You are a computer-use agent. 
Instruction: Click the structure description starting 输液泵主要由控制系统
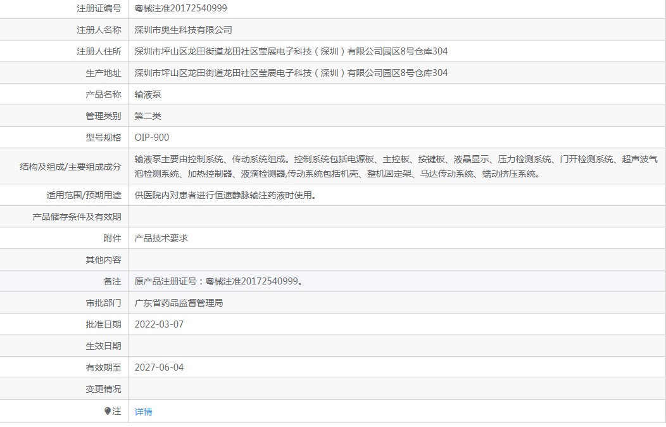click(396, 166)
